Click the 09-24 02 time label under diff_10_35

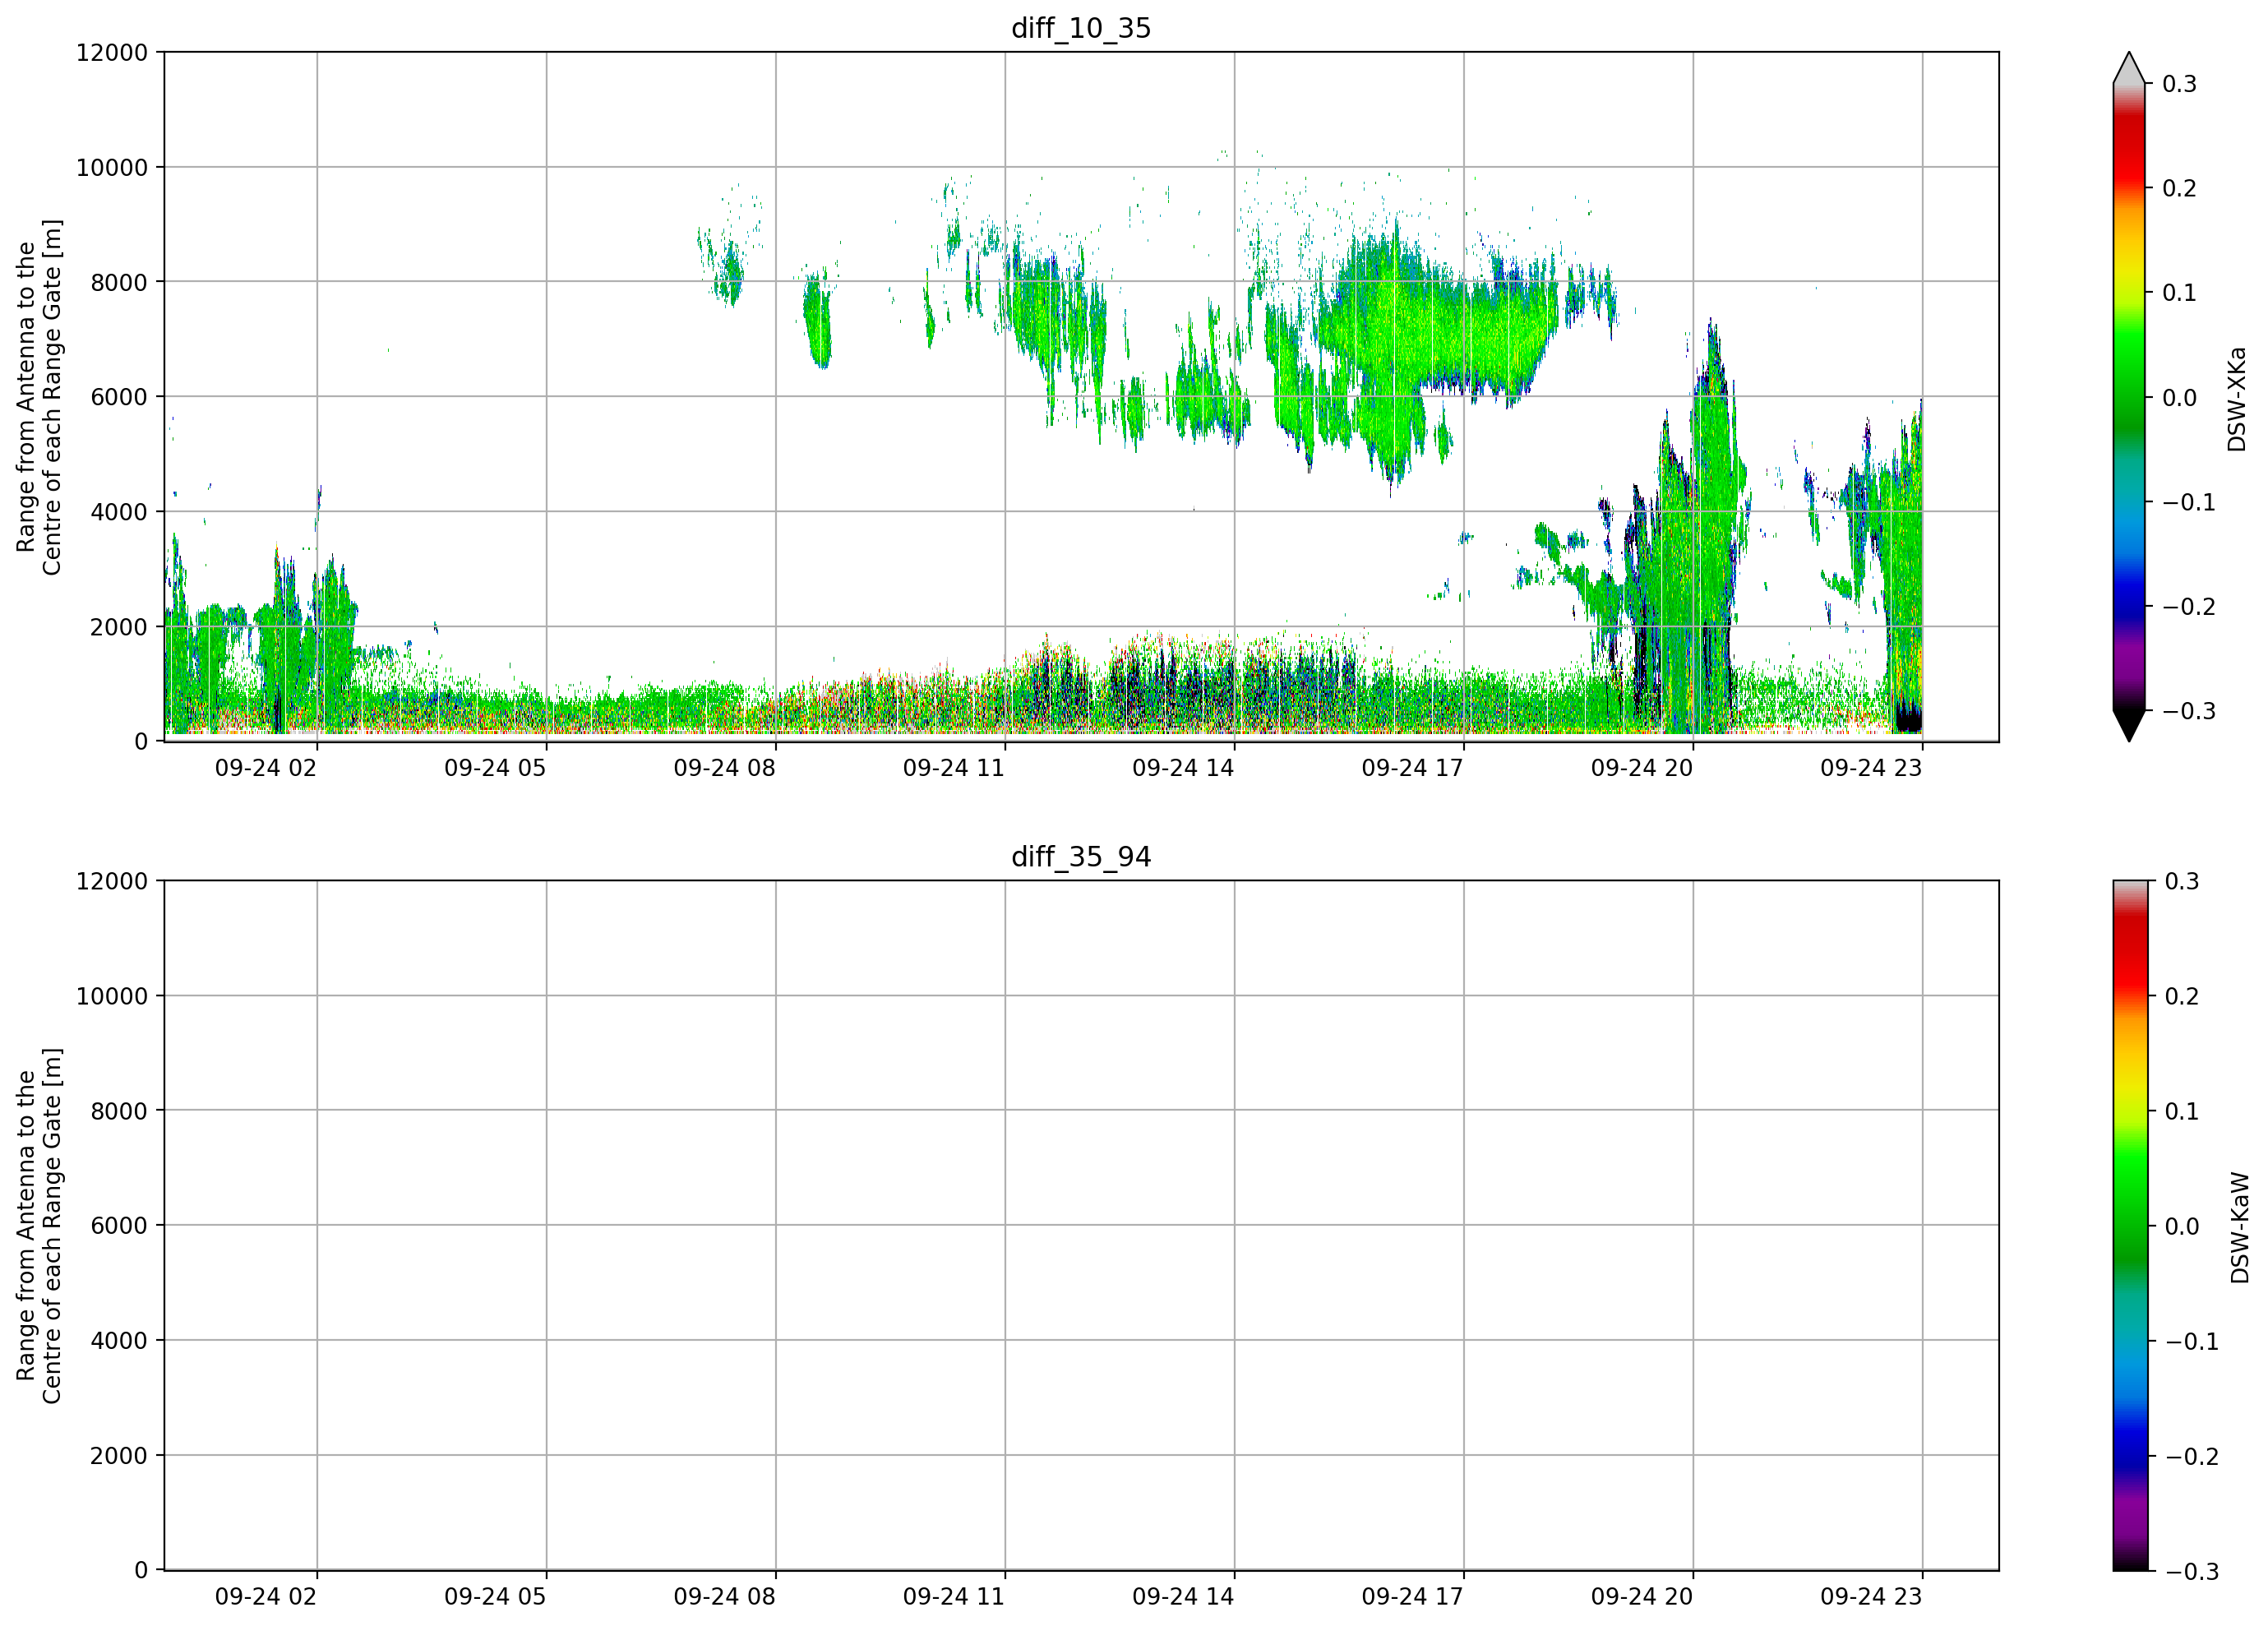coord(266,768)
